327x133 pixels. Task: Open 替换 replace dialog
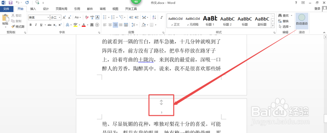(284, 21)
